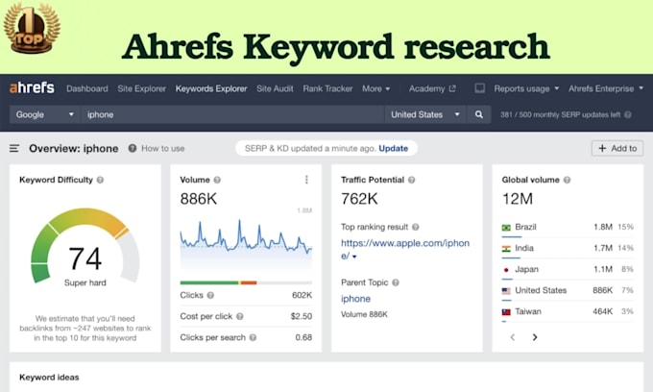
Task: Open the How to use link
Action: tap(163, 148)
